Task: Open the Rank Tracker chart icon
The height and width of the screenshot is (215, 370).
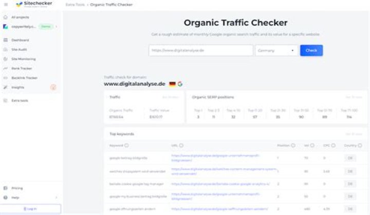Action: [6, 68]
